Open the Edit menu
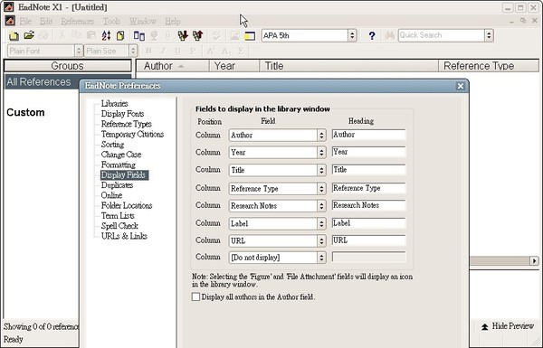The image size is (543, 348). pos(46,22)
